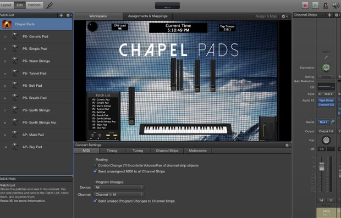This screenshot has width=341, height=218.
Task: Click the round knob in the workspace corner
Action: click(x=92, y=27)
